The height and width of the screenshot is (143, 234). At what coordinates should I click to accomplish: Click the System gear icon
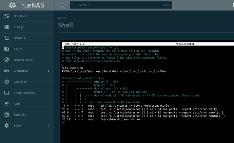[x=6, y=126]
